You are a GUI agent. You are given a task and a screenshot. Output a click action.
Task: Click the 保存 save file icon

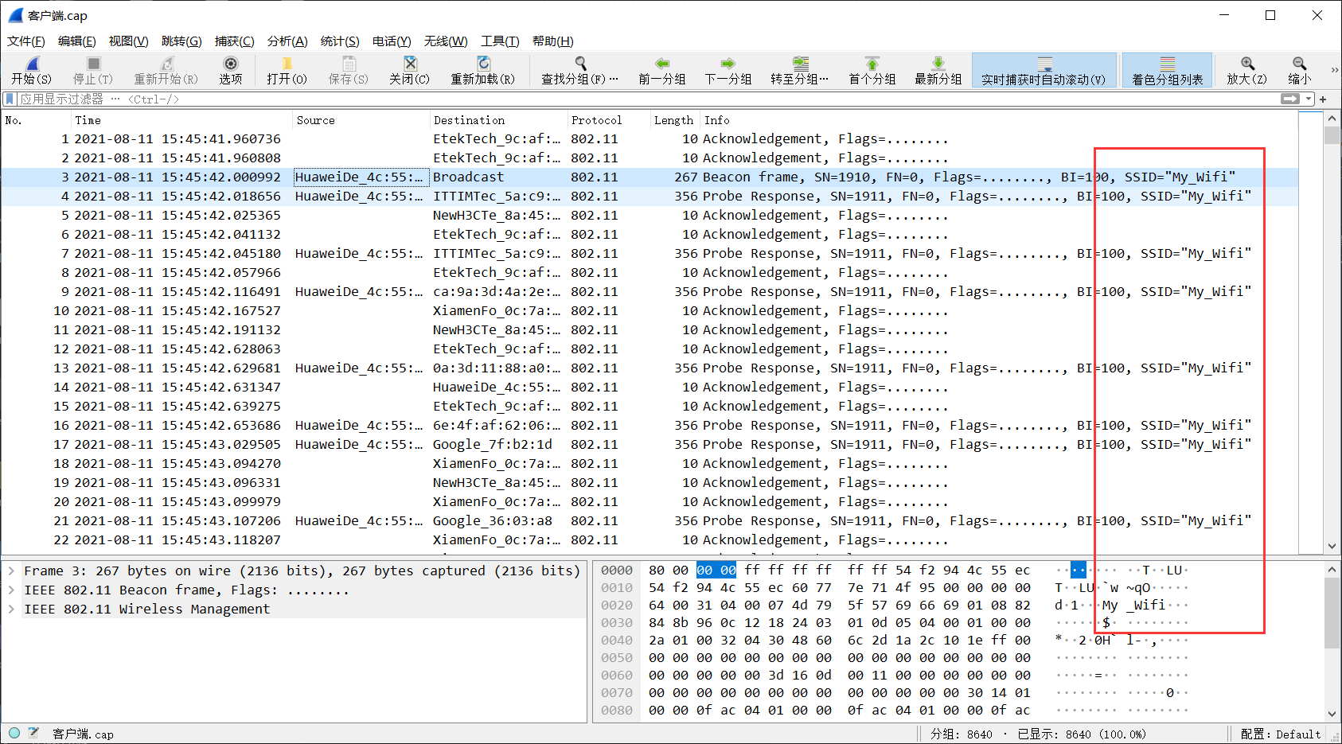click(x=349, y=64)
